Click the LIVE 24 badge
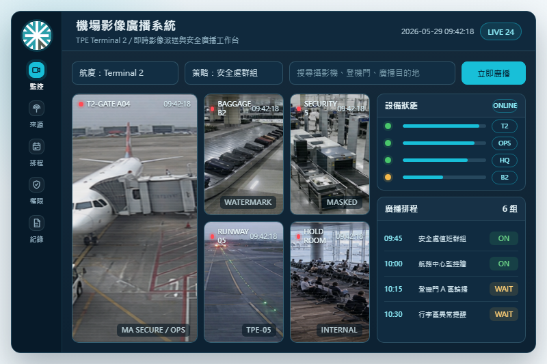547x364 pixels. (x=501, y=32)
